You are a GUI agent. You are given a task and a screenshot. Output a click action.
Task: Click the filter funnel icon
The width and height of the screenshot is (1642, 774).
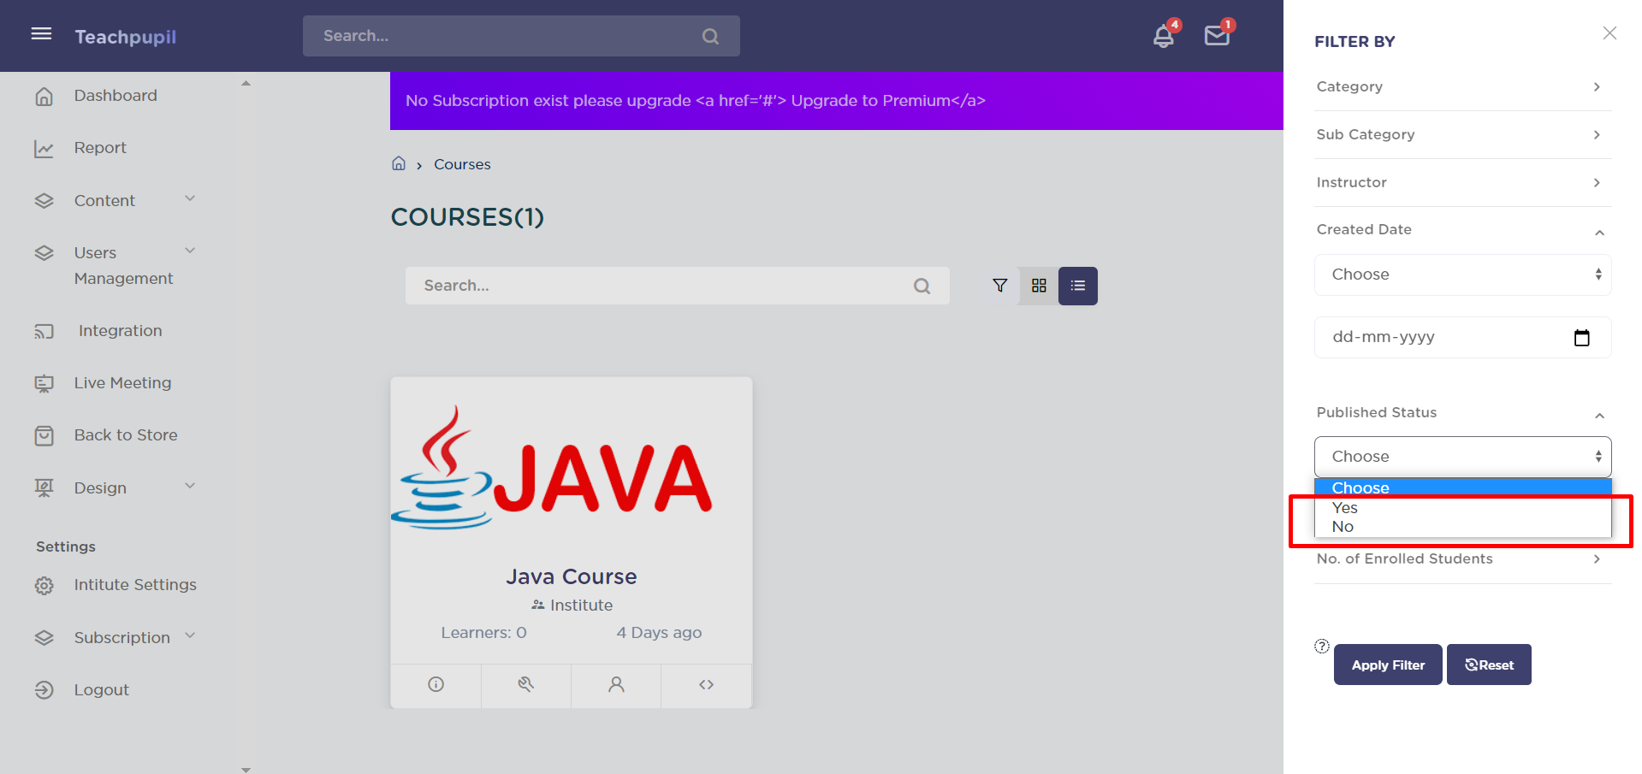coord(999,286)
